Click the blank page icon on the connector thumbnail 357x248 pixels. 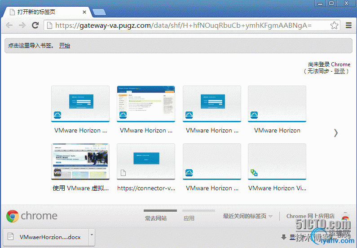click(x=123, y=173)
